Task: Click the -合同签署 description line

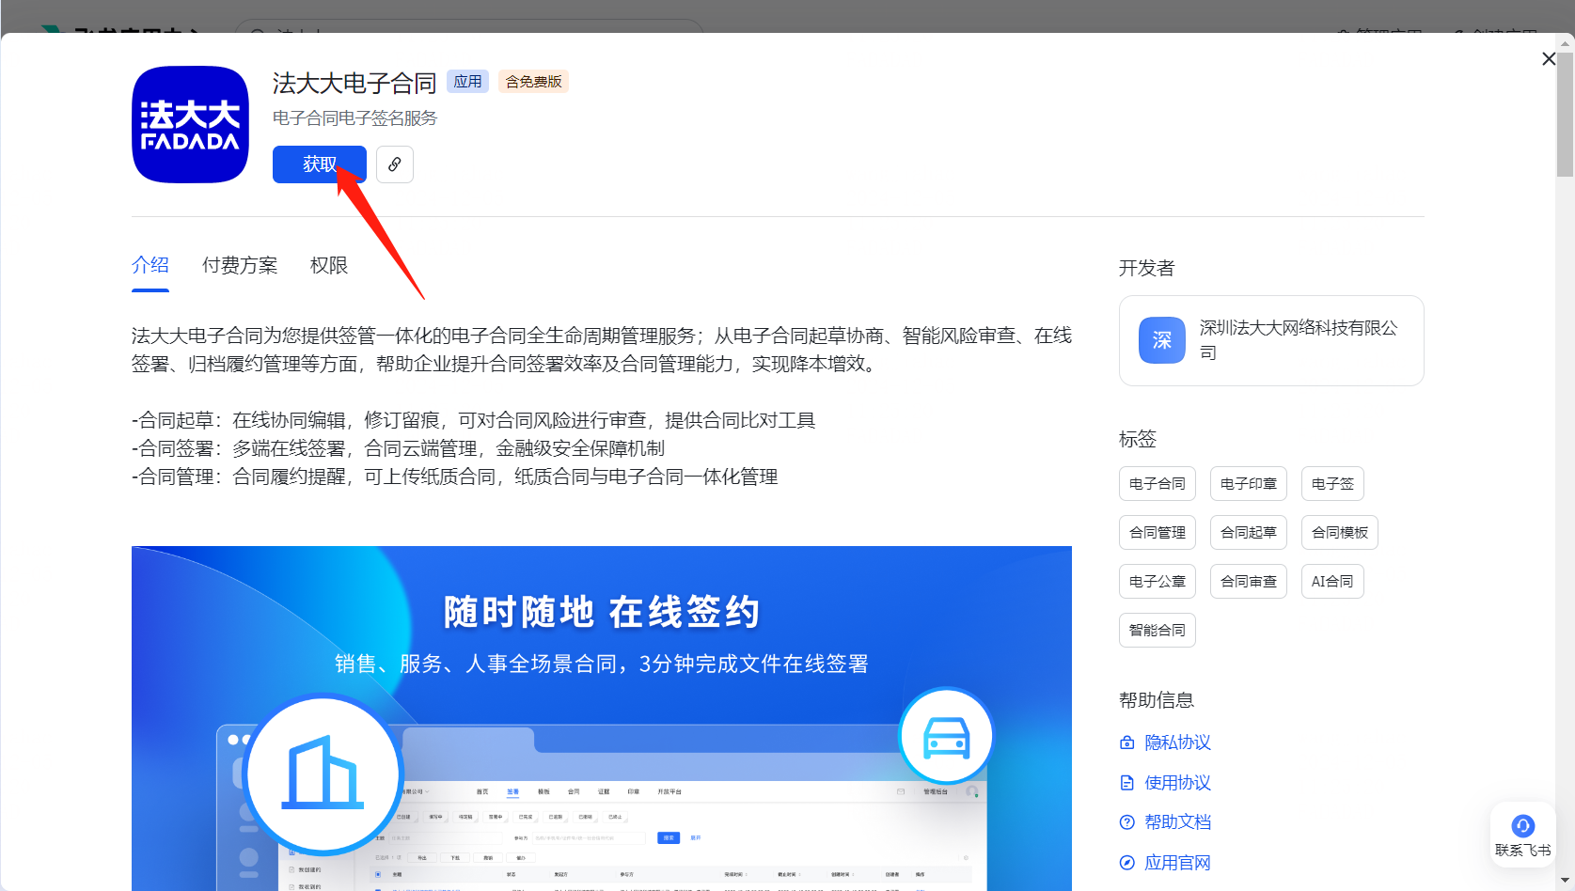Action: pyautogui.click(x=399, y=448)
